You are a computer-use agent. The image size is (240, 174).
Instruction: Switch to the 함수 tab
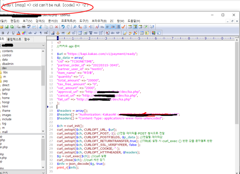(27, 39)
